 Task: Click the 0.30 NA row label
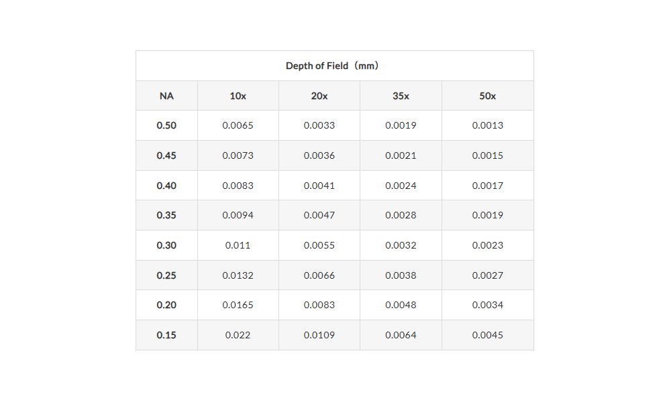point(166,245)
